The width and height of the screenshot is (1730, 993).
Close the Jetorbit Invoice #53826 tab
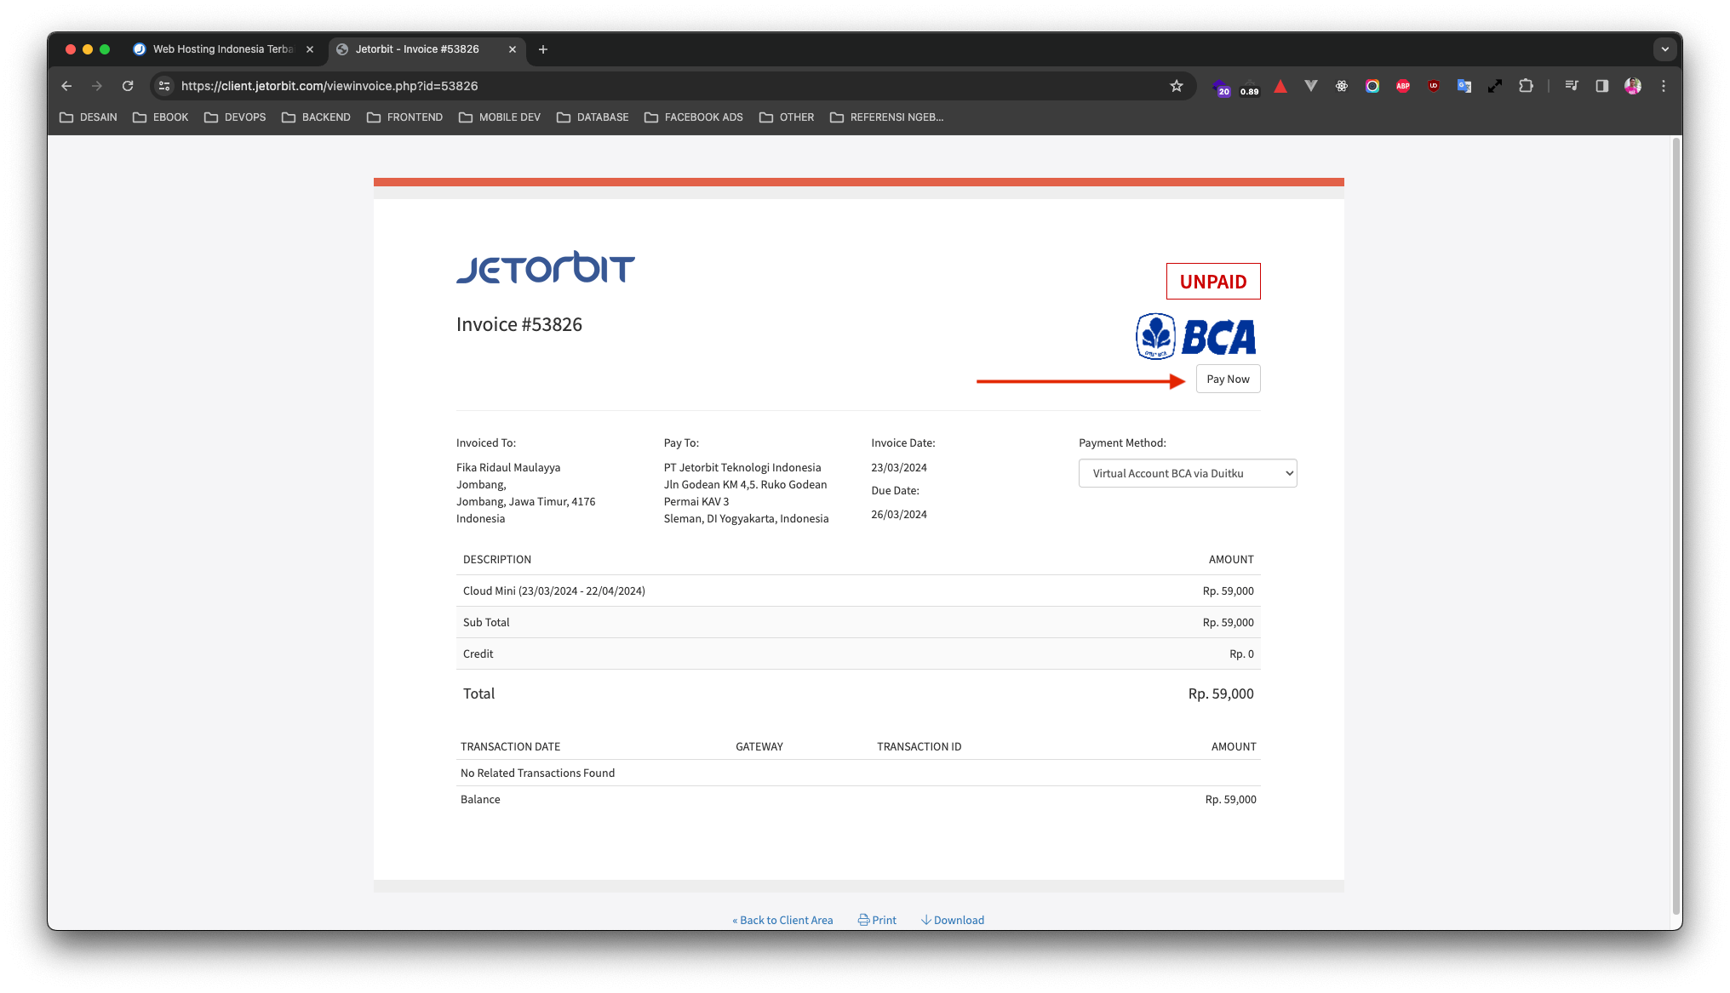pos(513,49)
